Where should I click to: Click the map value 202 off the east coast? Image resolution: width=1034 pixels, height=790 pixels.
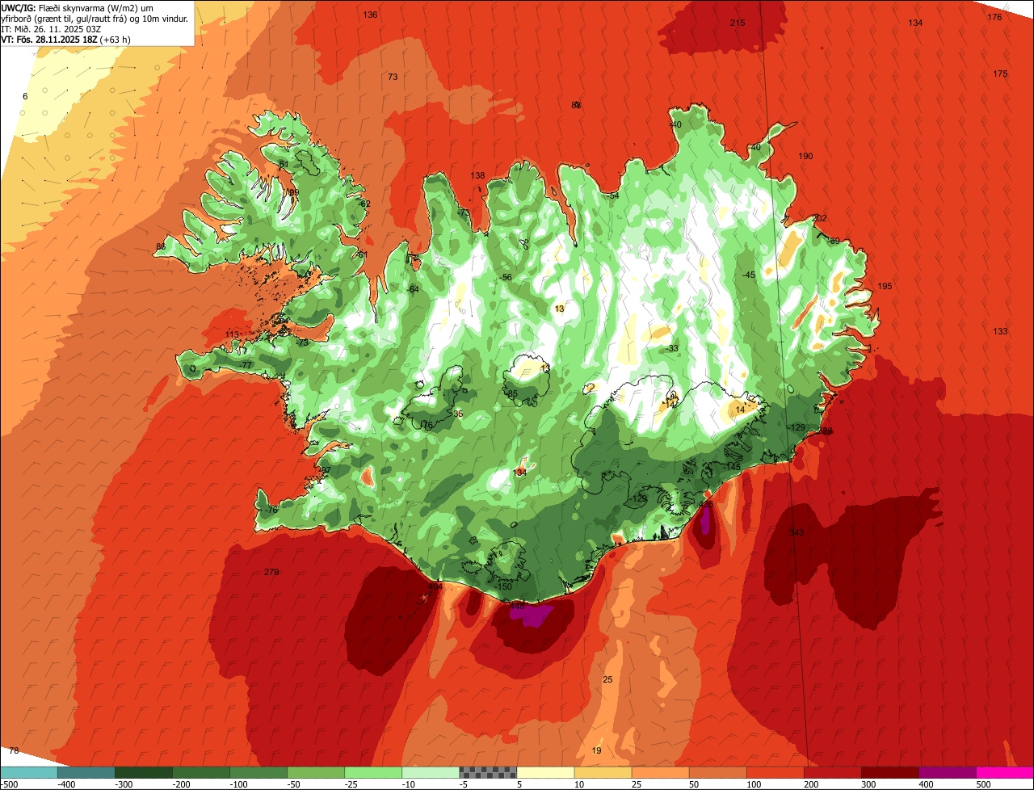click(x=819, y=218)
